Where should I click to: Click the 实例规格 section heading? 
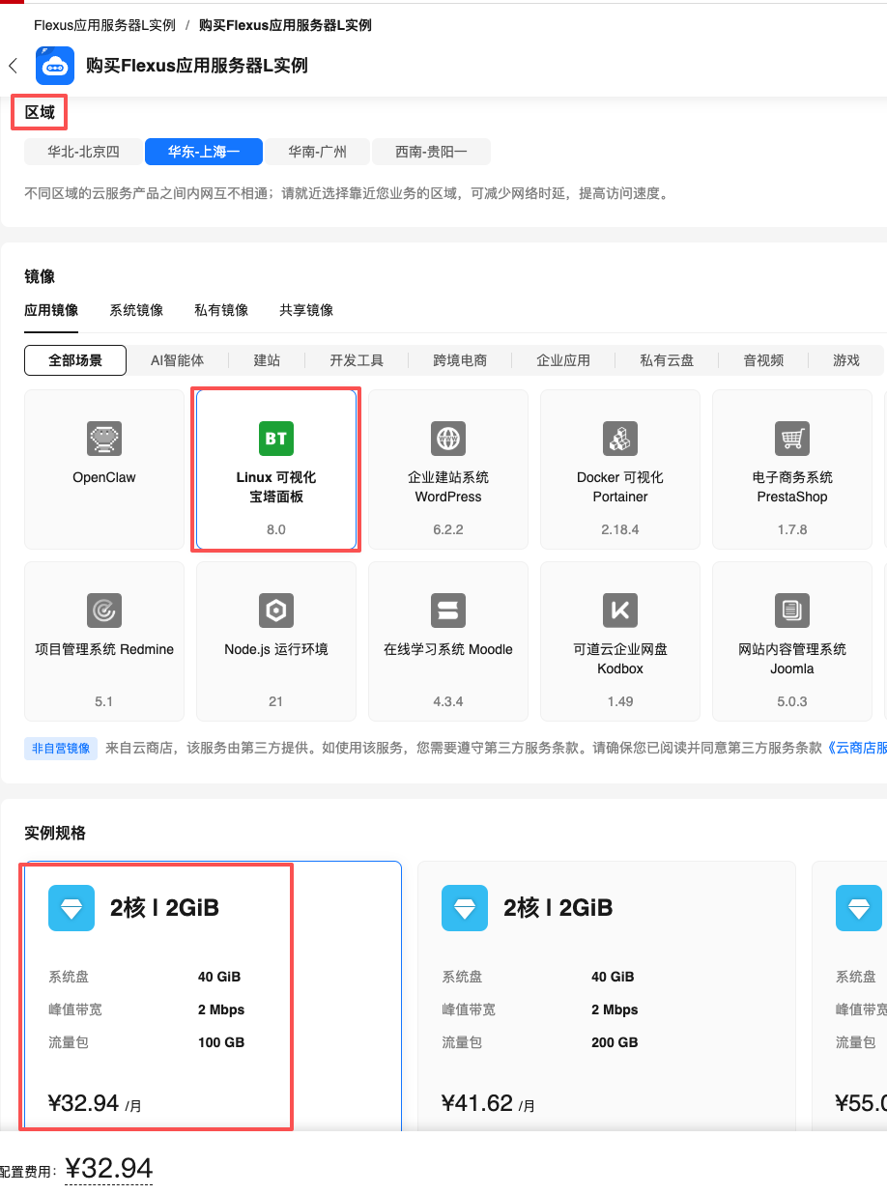pyautogui.click(x=55, y=833)
